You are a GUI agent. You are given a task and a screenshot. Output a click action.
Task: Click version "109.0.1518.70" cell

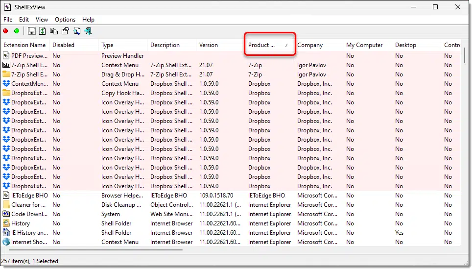pyautogui.click(x=216, y=196)
